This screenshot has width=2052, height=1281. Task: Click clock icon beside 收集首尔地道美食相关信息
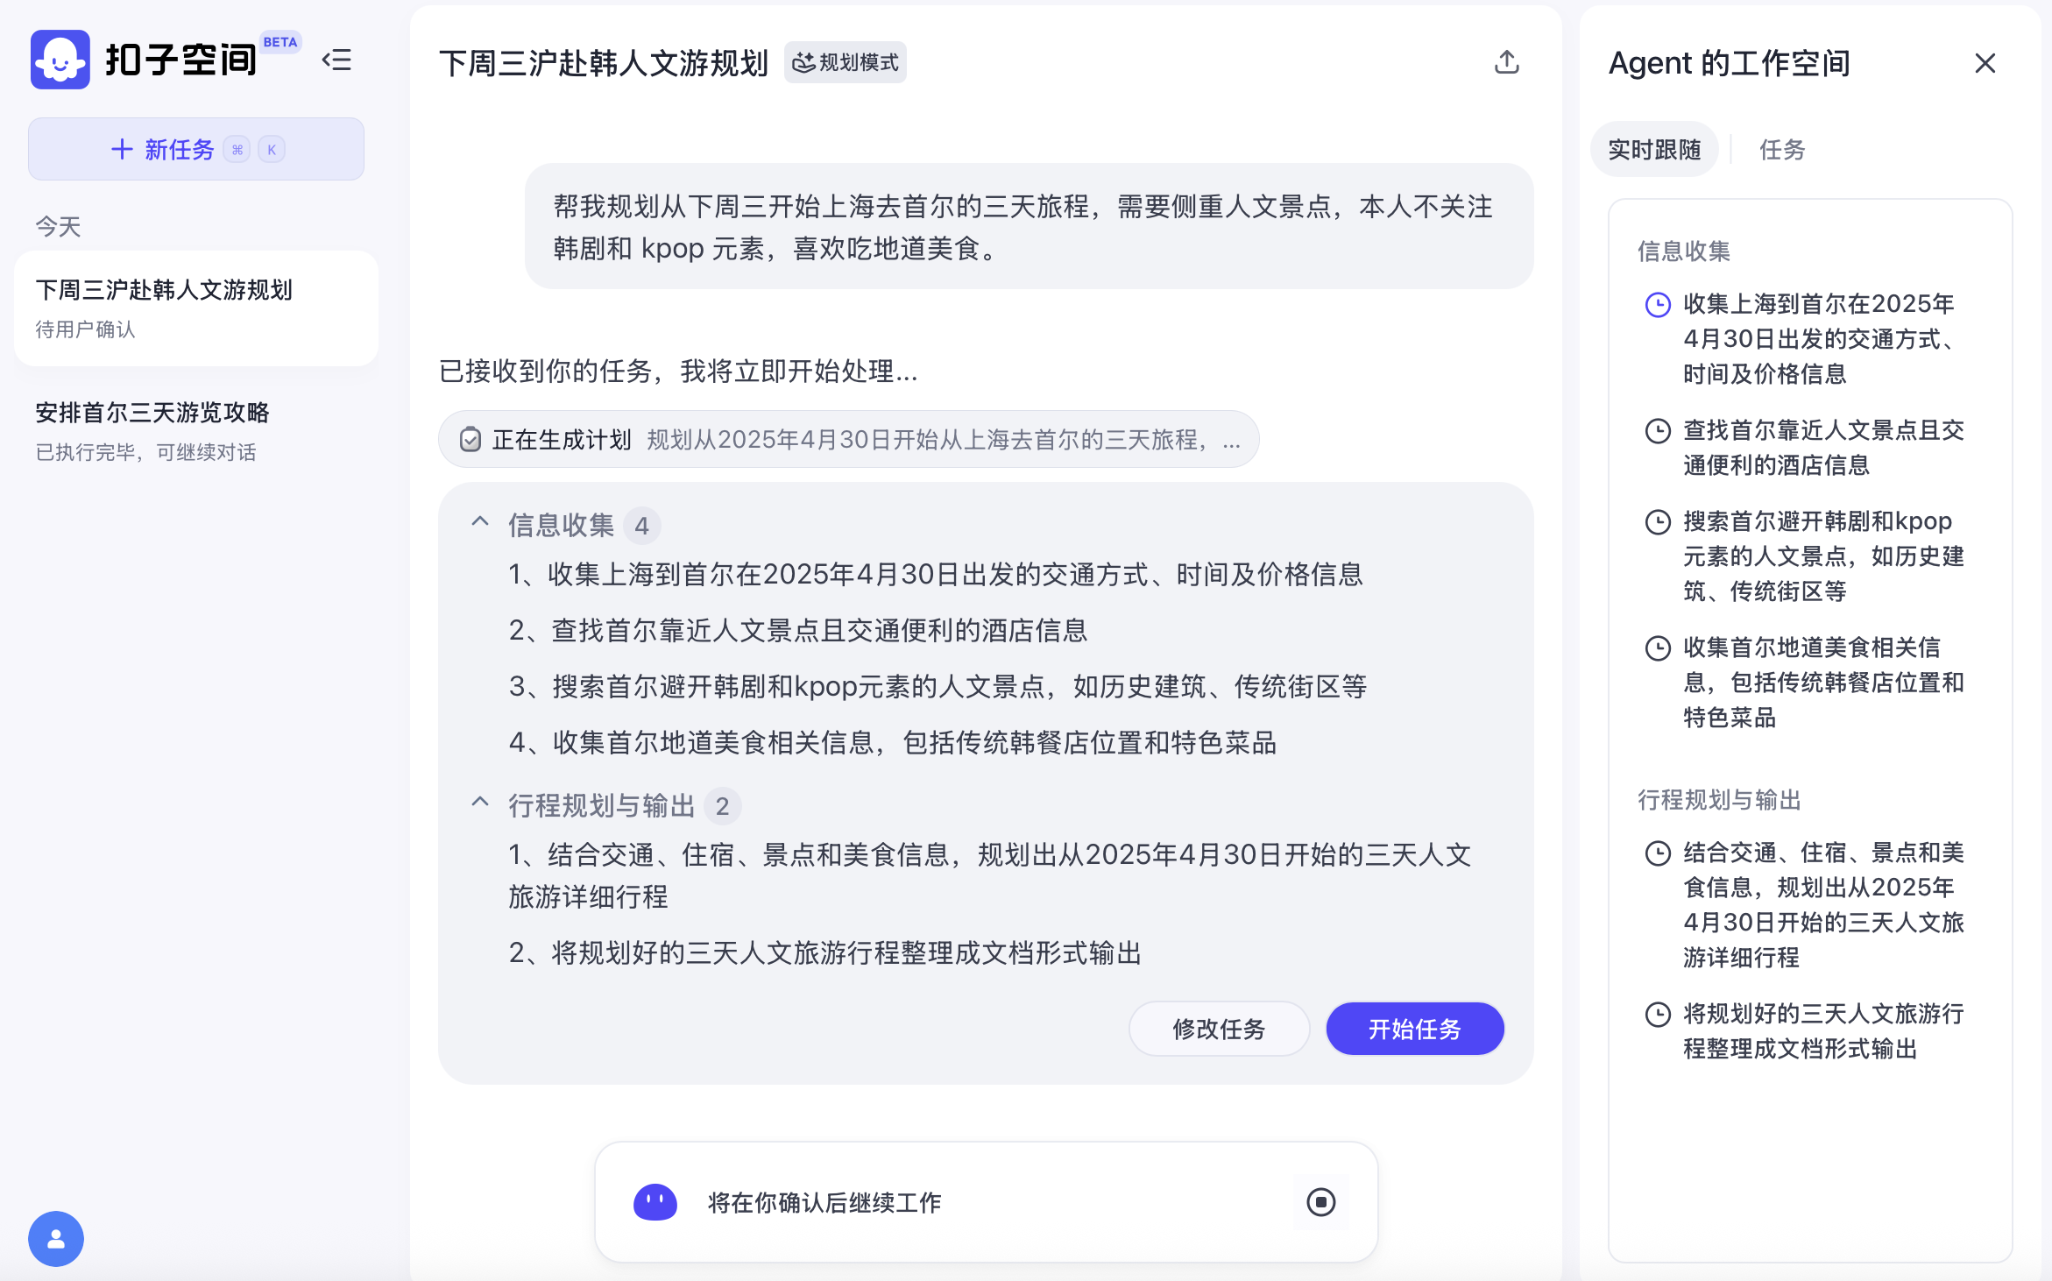coord(1658,648)
